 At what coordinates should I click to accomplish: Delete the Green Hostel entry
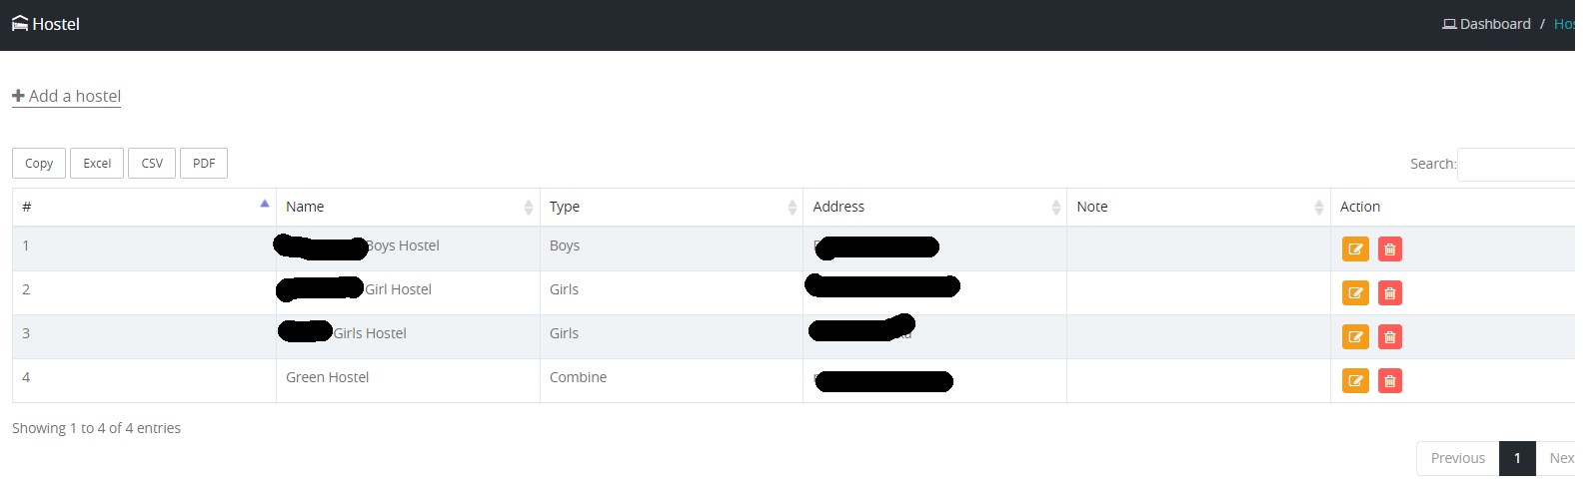point(1389,381)
